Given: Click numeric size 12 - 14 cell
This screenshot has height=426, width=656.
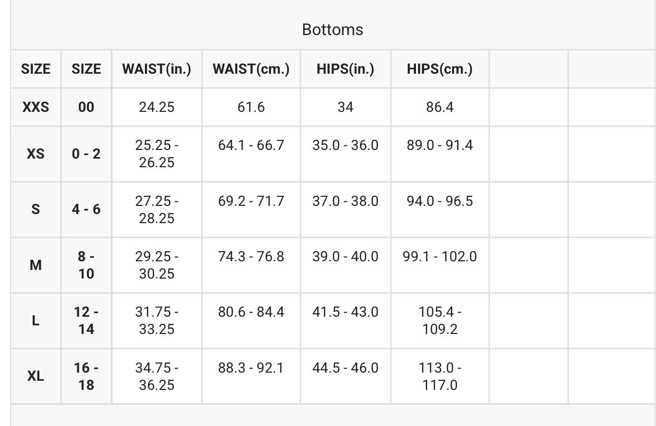Looking at the screenshot, I should 86,321.
